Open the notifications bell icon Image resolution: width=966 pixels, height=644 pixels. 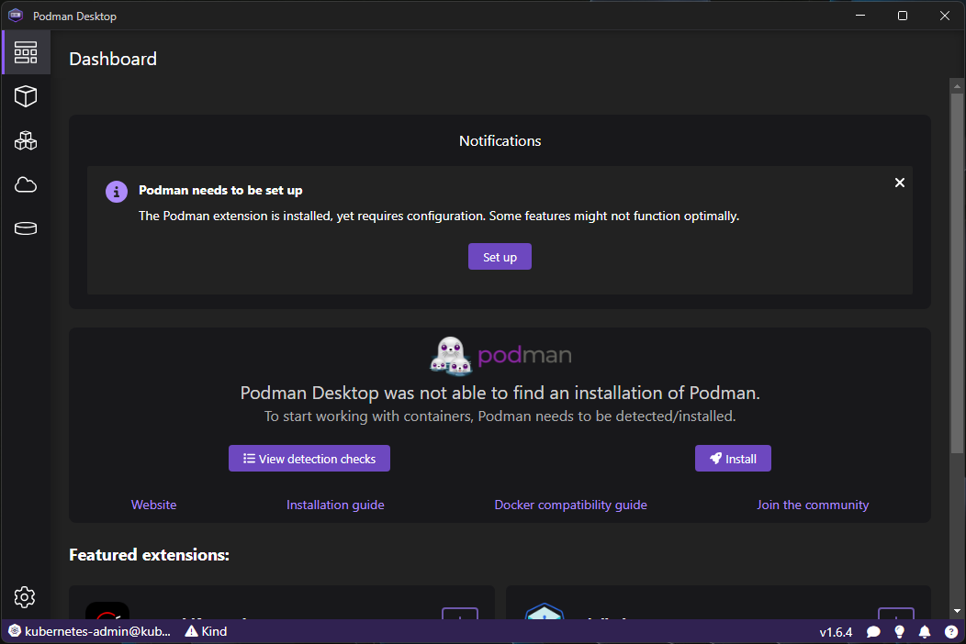click(x=925, y=632)
